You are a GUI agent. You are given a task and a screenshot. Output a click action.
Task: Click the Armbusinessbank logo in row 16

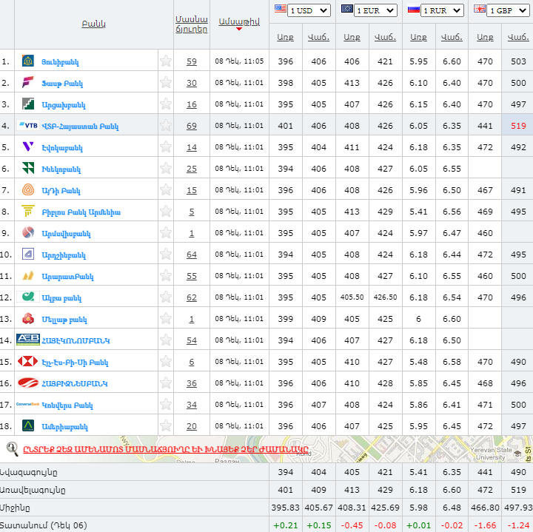[28, 383]
